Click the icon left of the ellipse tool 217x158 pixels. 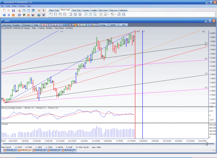pyautogui.click(x=119, y=14)
